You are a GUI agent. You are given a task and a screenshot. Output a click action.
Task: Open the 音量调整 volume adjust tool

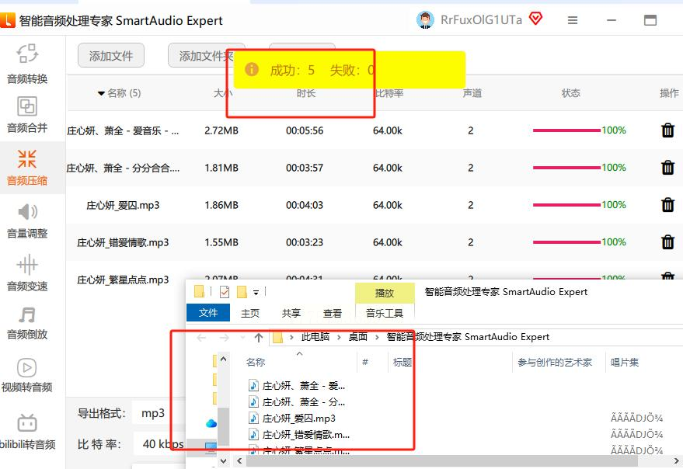coord(27,221)
